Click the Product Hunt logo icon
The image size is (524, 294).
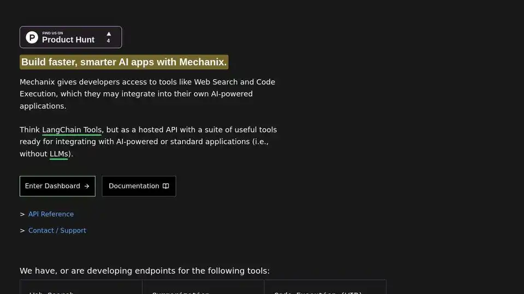[x=32, y=38]
